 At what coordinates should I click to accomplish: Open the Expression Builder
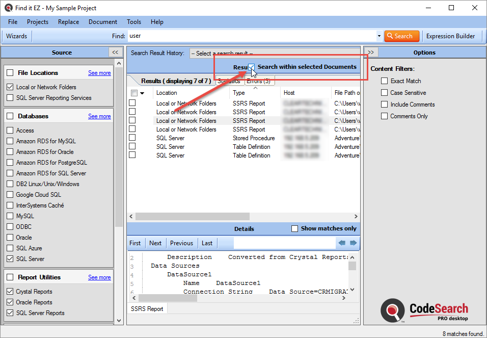(x=450, y=36)
